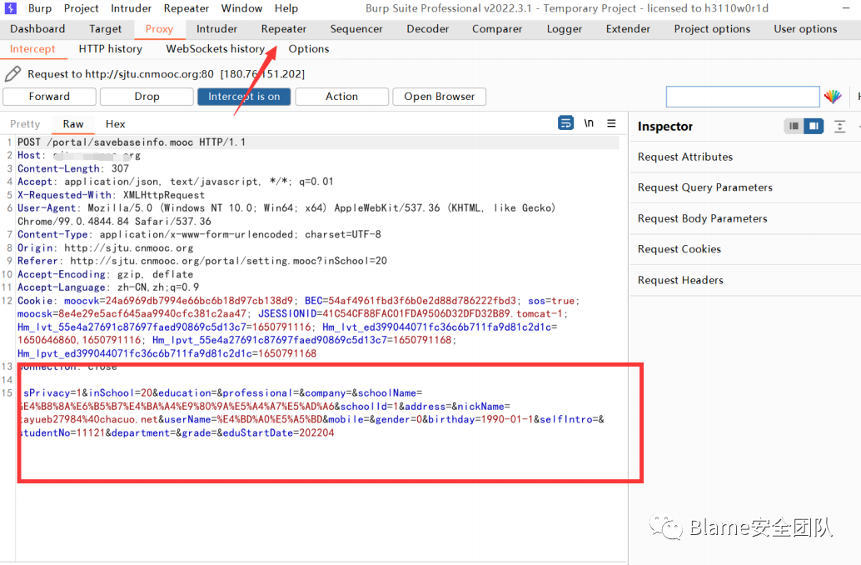Switch message view to Pretty
The height and width of the screenshot is (565, 861).
25,123
